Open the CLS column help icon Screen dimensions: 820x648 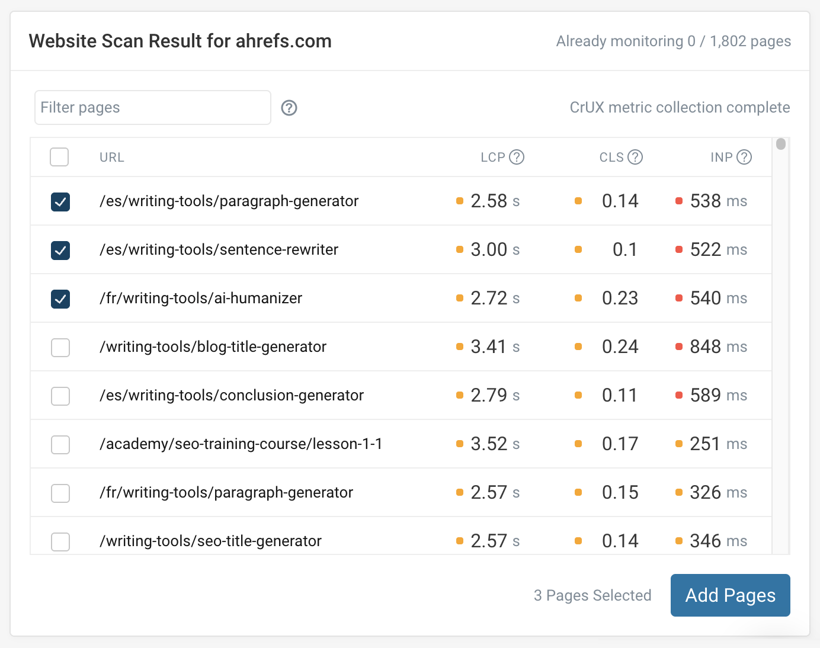click(x=635, y=157)
